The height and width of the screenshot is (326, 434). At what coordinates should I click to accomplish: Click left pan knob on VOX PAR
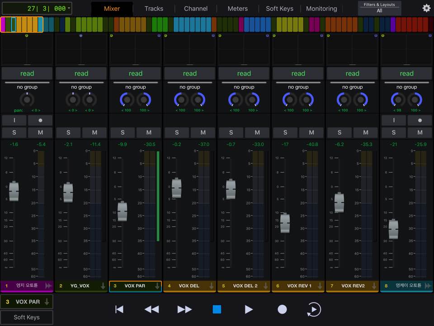point(127,100)
